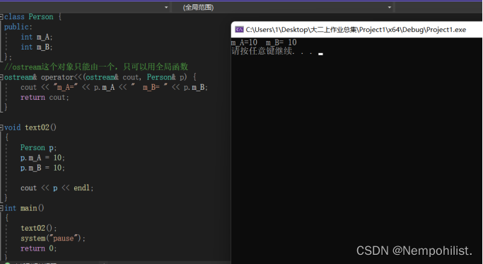The height and width of the screenshot is (264, 483).
Task: Click the green ostream comment line
Action: point(96,67)
